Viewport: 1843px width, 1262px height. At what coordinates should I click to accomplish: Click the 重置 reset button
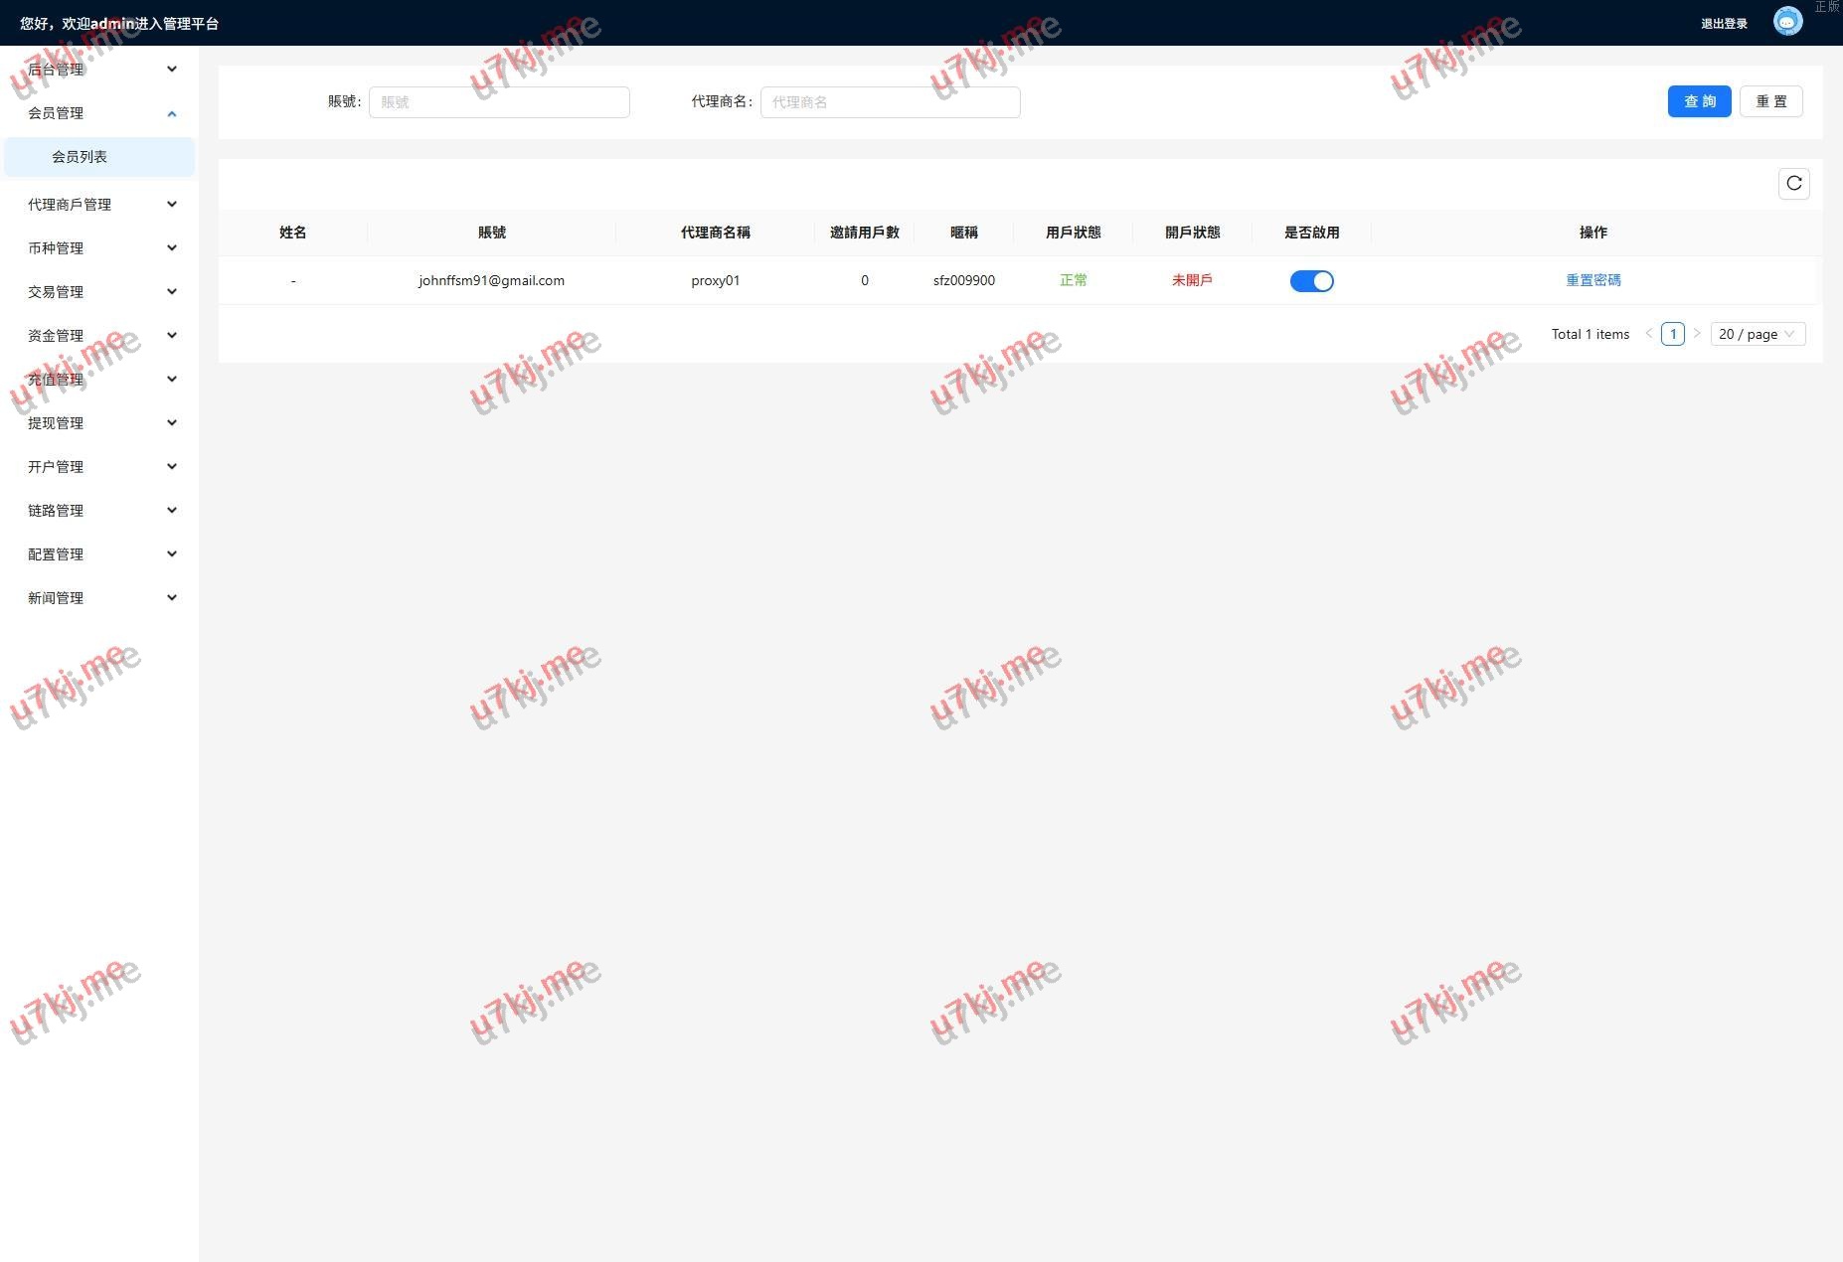[x=1770, y=101]
